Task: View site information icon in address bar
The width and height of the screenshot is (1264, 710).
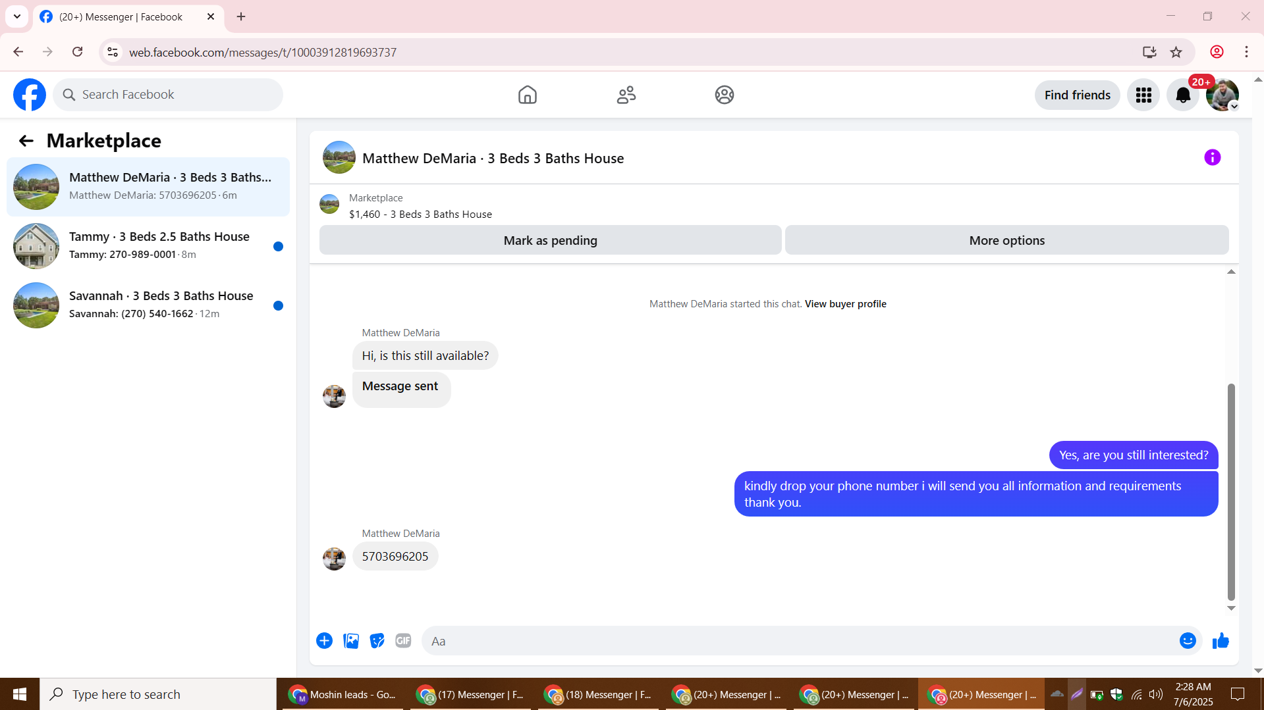Action: pos(113,52)
